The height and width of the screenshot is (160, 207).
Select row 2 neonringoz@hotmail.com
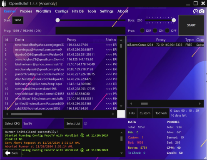60,50
